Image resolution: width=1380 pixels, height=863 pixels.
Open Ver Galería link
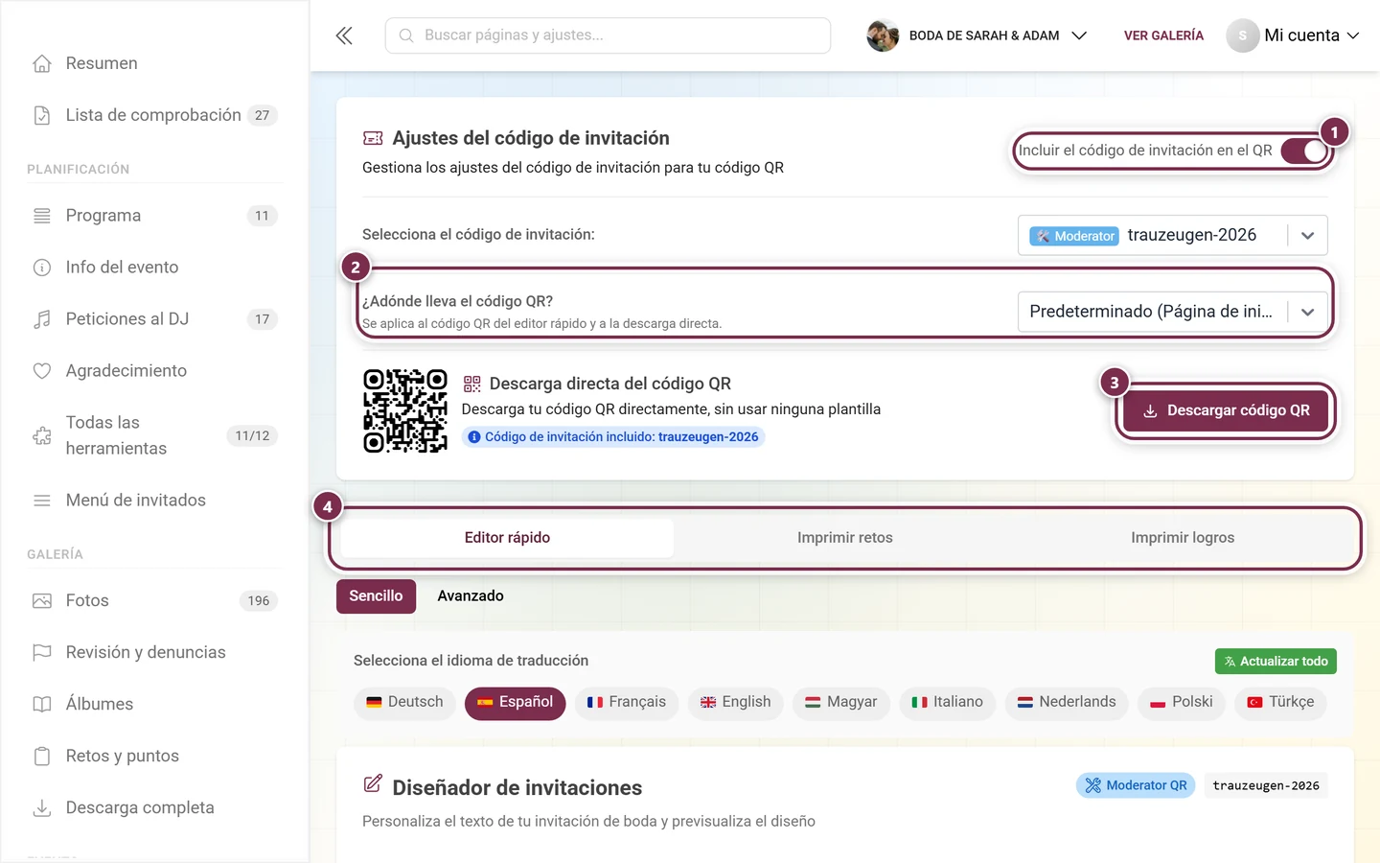(x=1163, y=35)
